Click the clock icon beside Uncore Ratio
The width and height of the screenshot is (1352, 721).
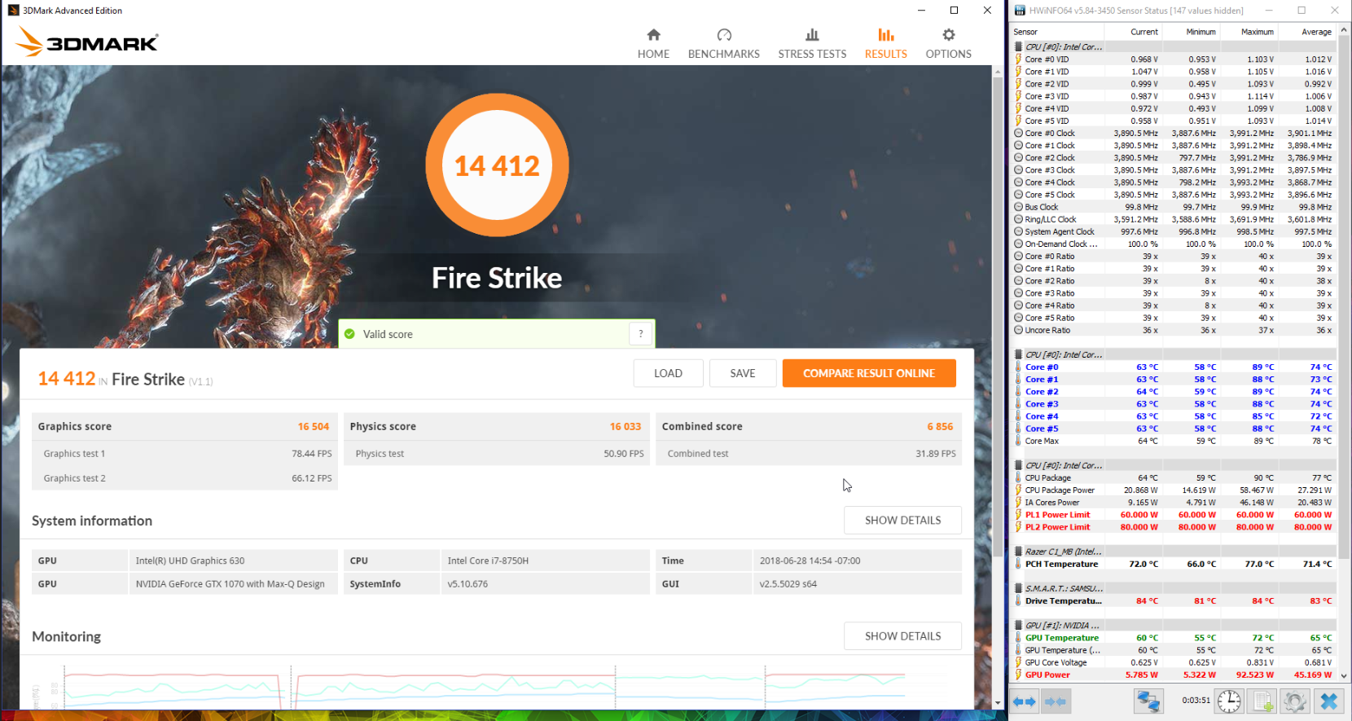[1018, 330]
